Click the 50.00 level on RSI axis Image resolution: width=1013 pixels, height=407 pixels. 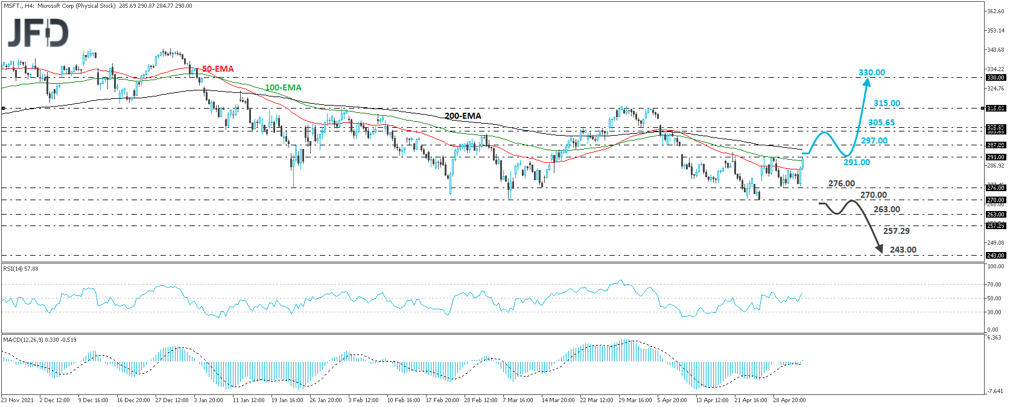click(x=994, y=298)
